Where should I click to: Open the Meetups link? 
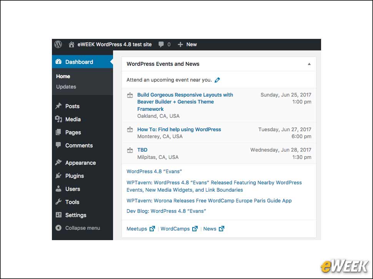(137, 229)
